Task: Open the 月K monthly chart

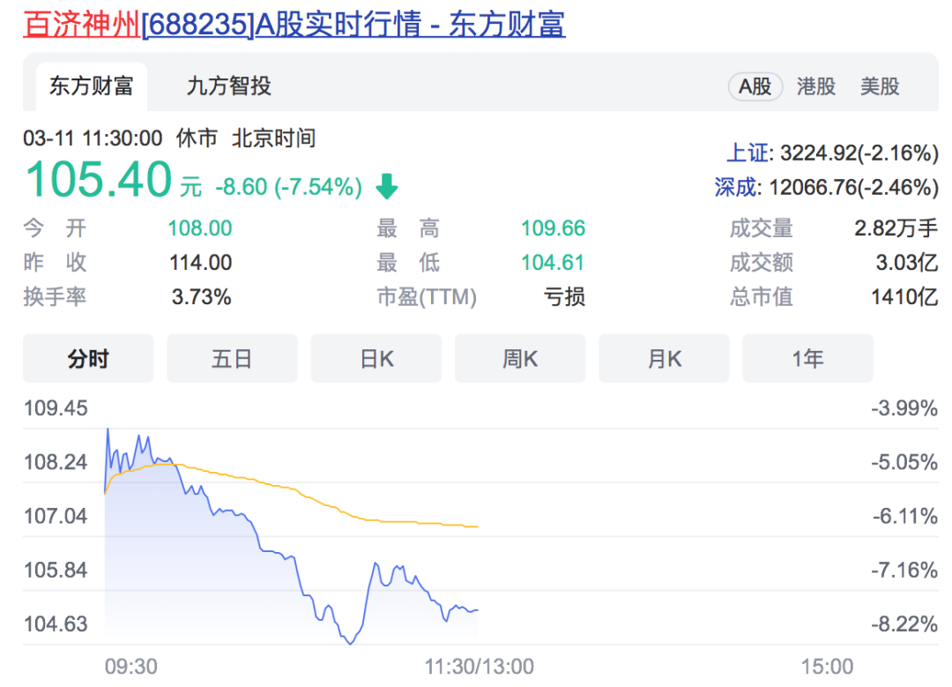Action: (664, 358)
